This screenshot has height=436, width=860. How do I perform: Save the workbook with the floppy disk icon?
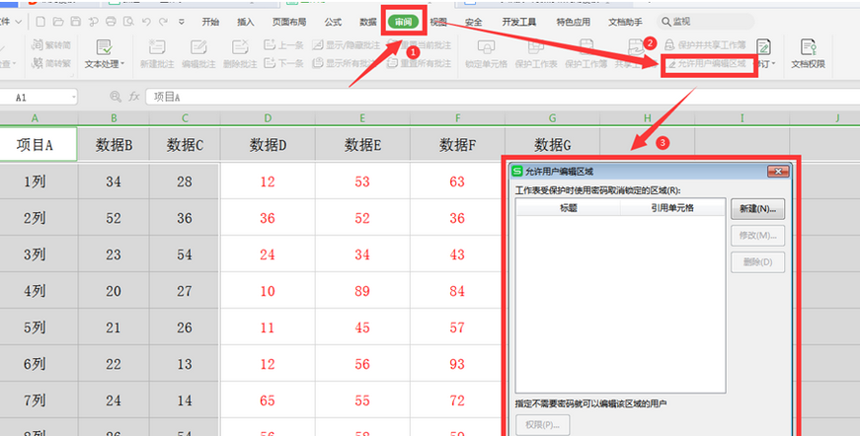[76, 22]
